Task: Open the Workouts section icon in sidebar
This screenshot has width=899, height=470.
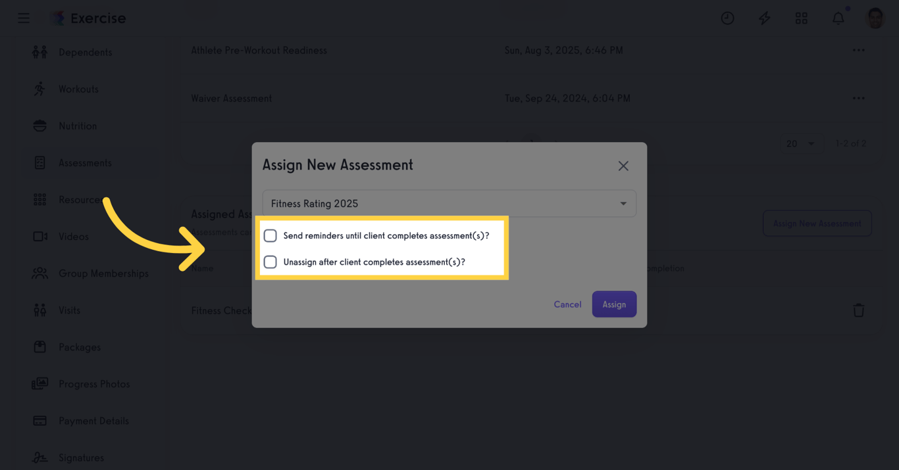Action: pyautogui.click(x=39, y=89)
